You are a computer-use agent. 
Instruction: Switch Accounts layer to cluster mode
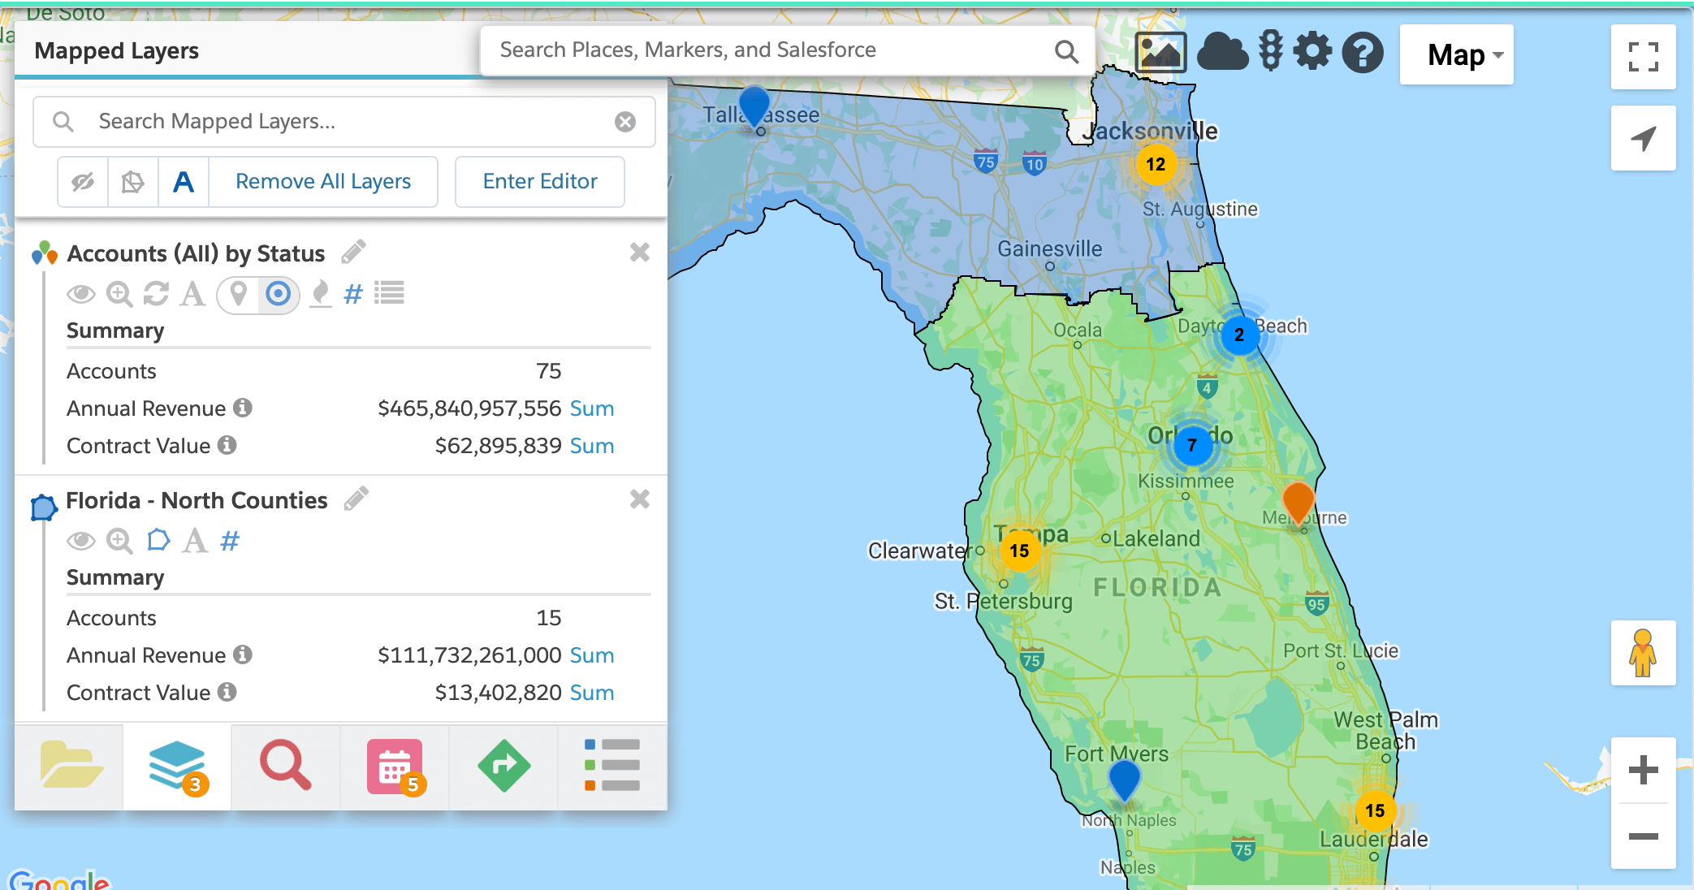tap(279, 294)
